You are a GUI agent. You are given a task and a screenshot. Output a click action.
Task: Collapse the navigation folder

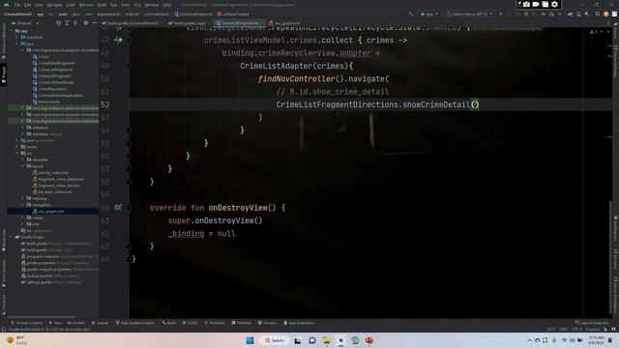click(23, 205)
